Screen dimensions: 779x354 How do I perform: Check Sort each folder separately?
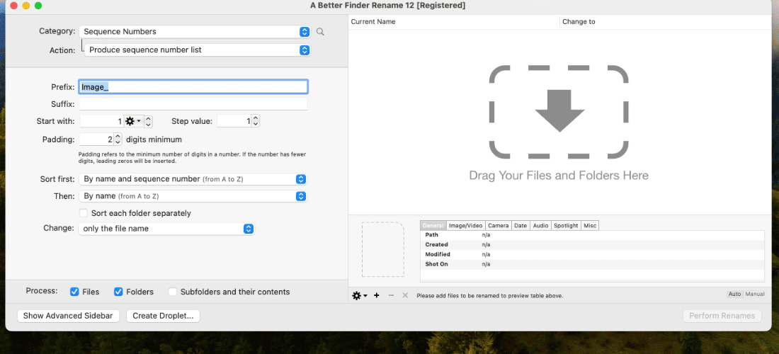[84, 213]
